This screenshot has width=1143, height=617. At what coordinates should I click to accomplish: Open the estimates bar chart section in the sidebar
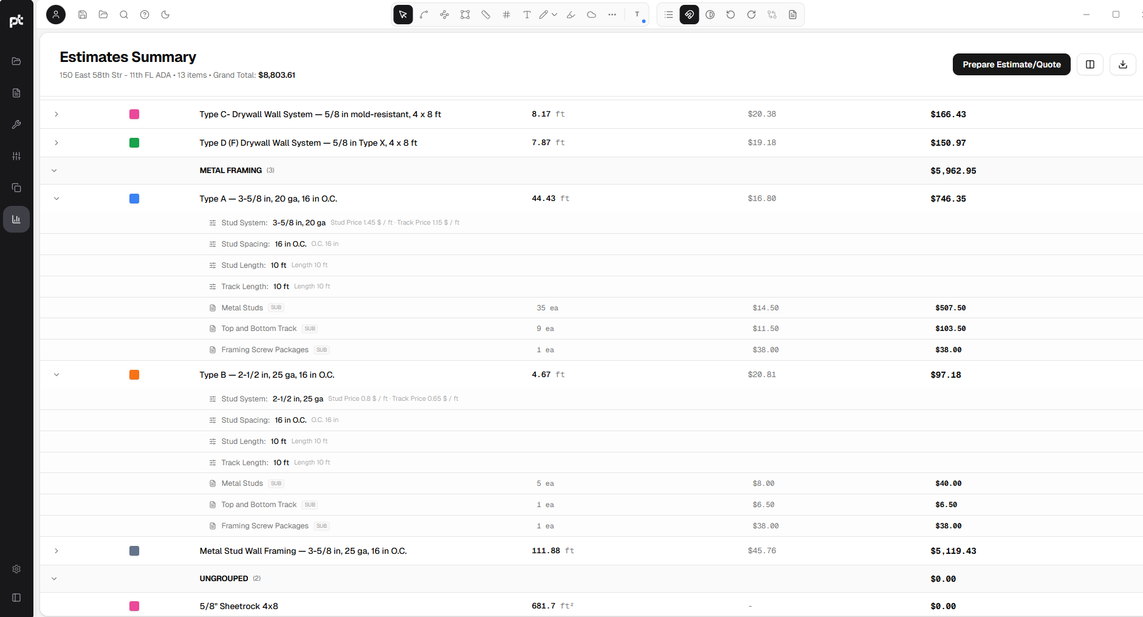16,219
